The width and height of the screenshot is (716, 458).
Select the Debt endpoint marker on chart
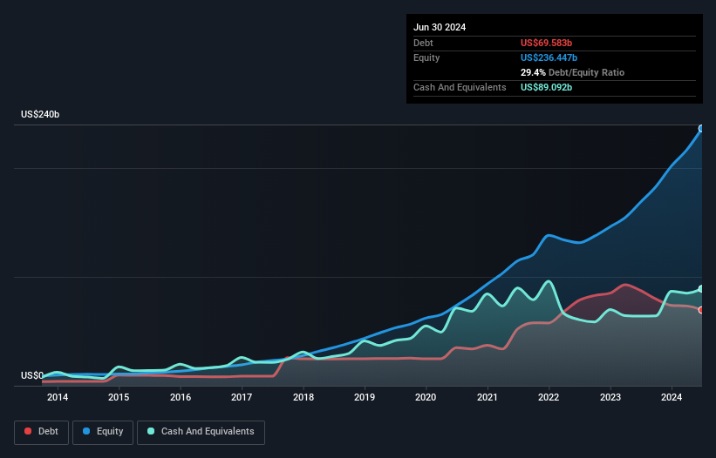(x=701, y=310)
